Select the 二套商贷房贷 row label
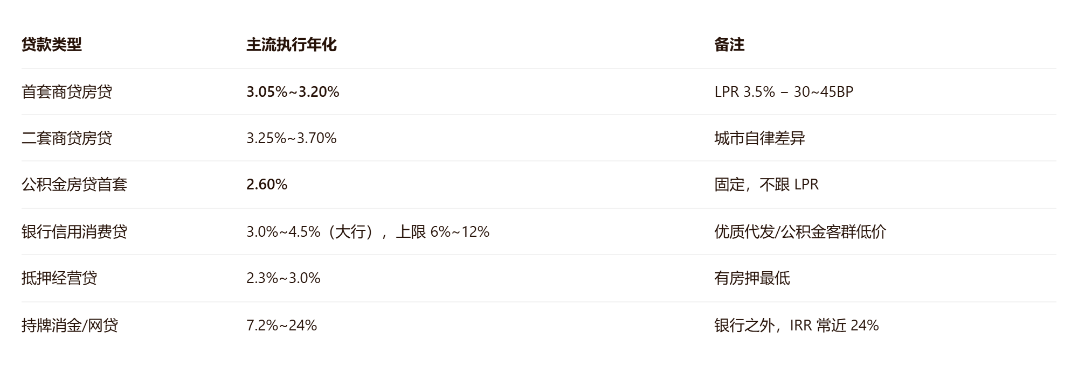The image size is (1078, 367). (x=67, y=138)
